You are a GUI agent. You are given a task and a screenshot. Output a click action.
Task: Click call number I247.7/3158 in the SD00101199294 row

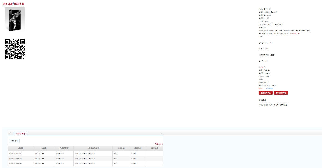point(39,153)
